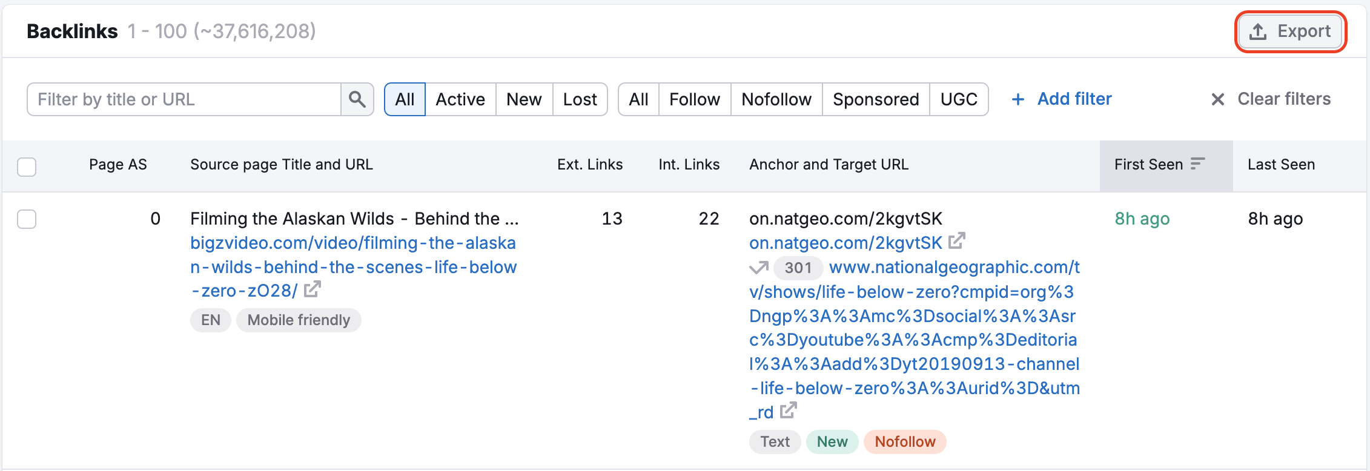The image size is (1370, 471).
Task: Sort by Last Seen column
Action: point(1281,165)
